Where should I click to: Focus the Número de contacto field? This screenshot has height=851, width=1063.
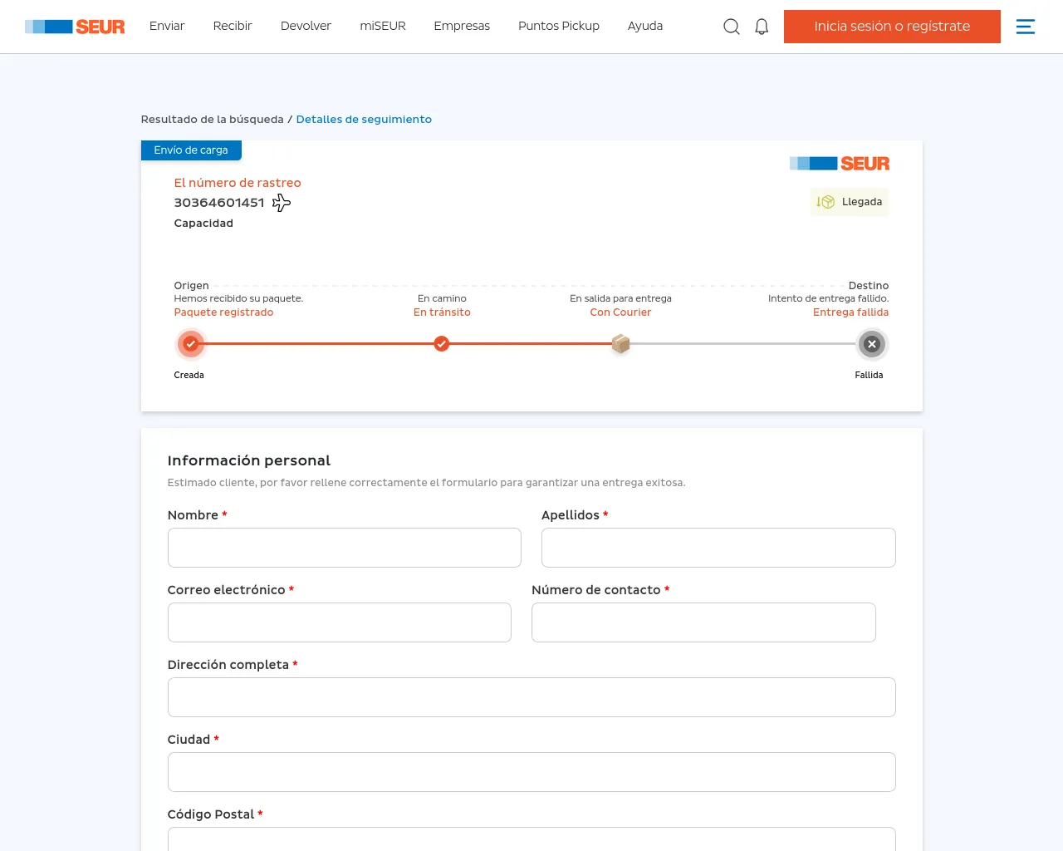pyautogui.click(x=703, y=622)
